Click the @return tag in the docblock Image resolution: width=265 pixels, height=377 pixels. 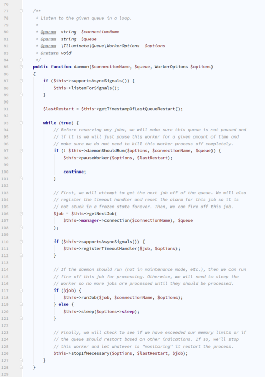(x=49, y=53)
